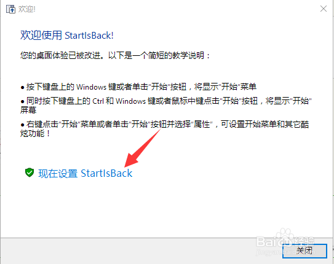Screen dimensions: 334x264
Task: Click "开始"菜单 text in the first bullet
Action: tap(237, 87)
